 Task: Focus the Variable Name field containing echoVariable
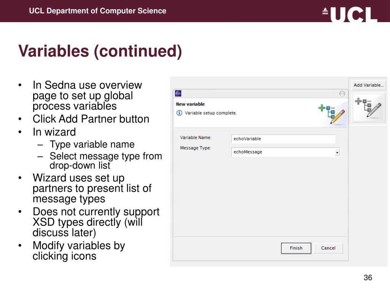point(283,139)
